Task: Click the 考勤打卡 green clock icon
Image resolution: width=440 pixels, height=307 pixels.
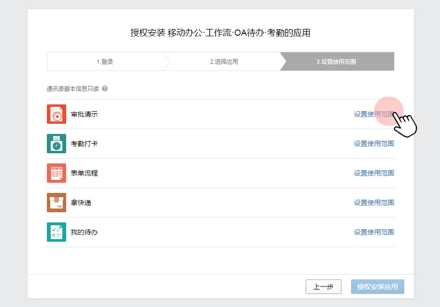Action: point(56,143)
